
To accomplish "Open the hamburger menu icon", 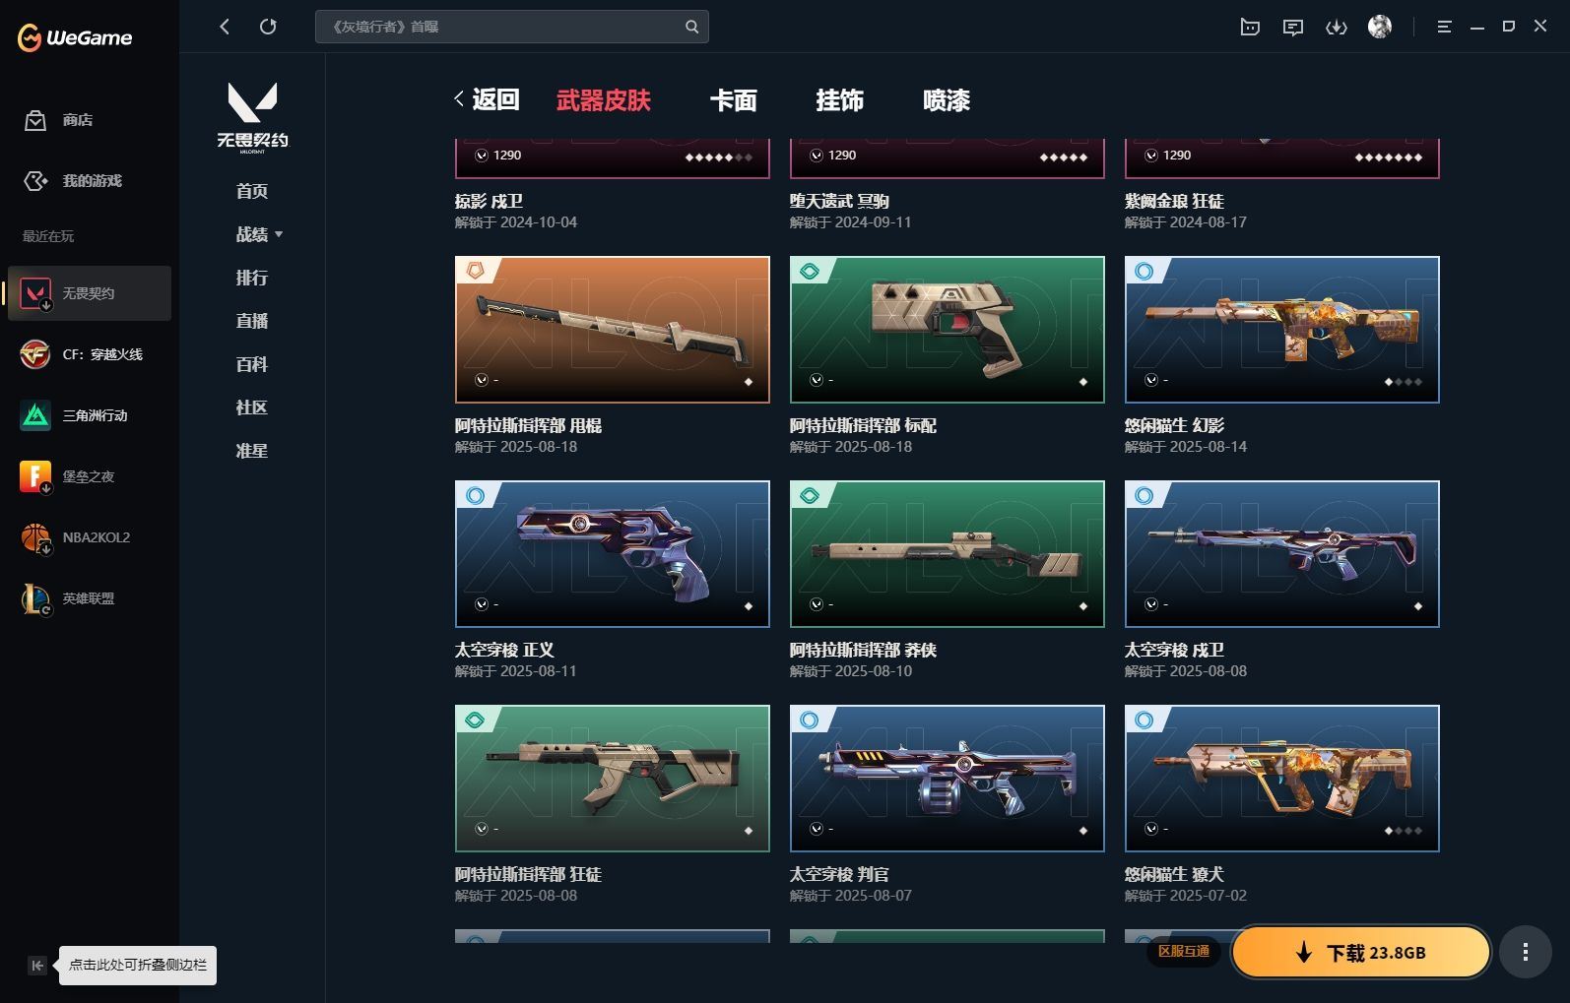I will point(1444,28).
